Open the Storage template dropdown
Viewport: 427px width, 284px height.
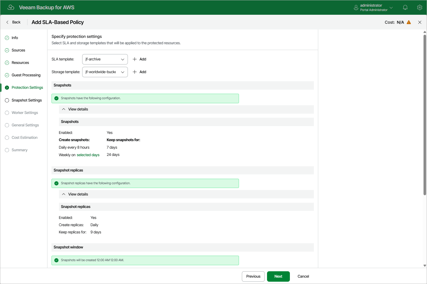[105, 72]
